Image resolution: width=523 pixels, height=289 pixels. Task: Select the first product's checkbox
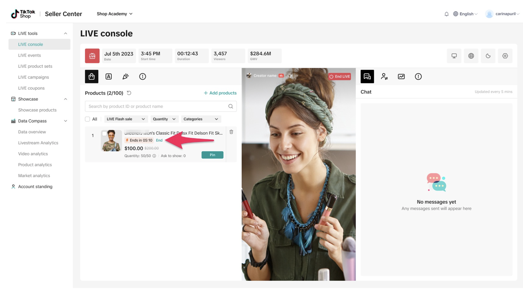click(x=104, y=134)
